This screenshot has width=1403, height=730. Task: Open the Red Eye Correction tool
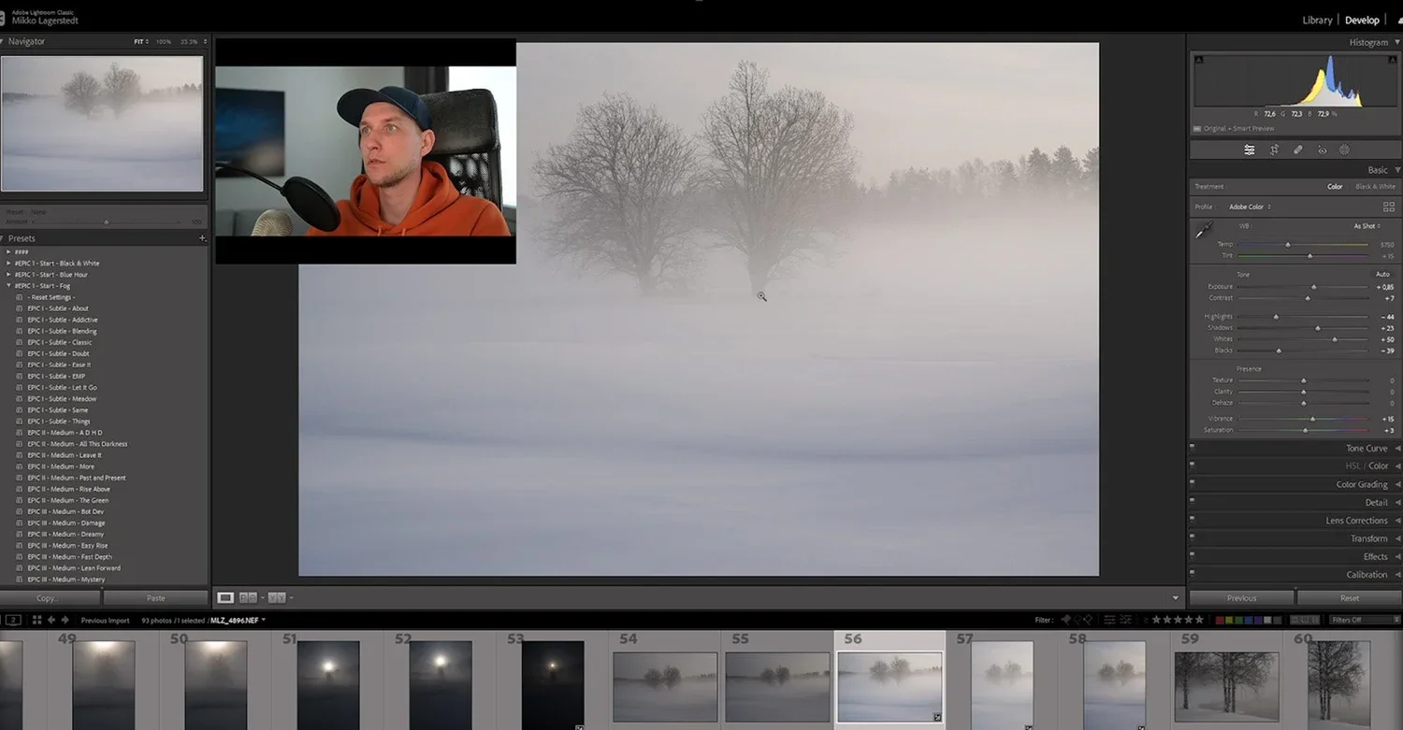pos(1322,150)
